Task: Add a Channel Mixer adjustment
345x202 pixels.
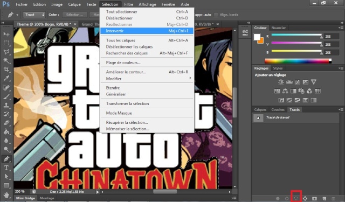Action: point(309,91)
